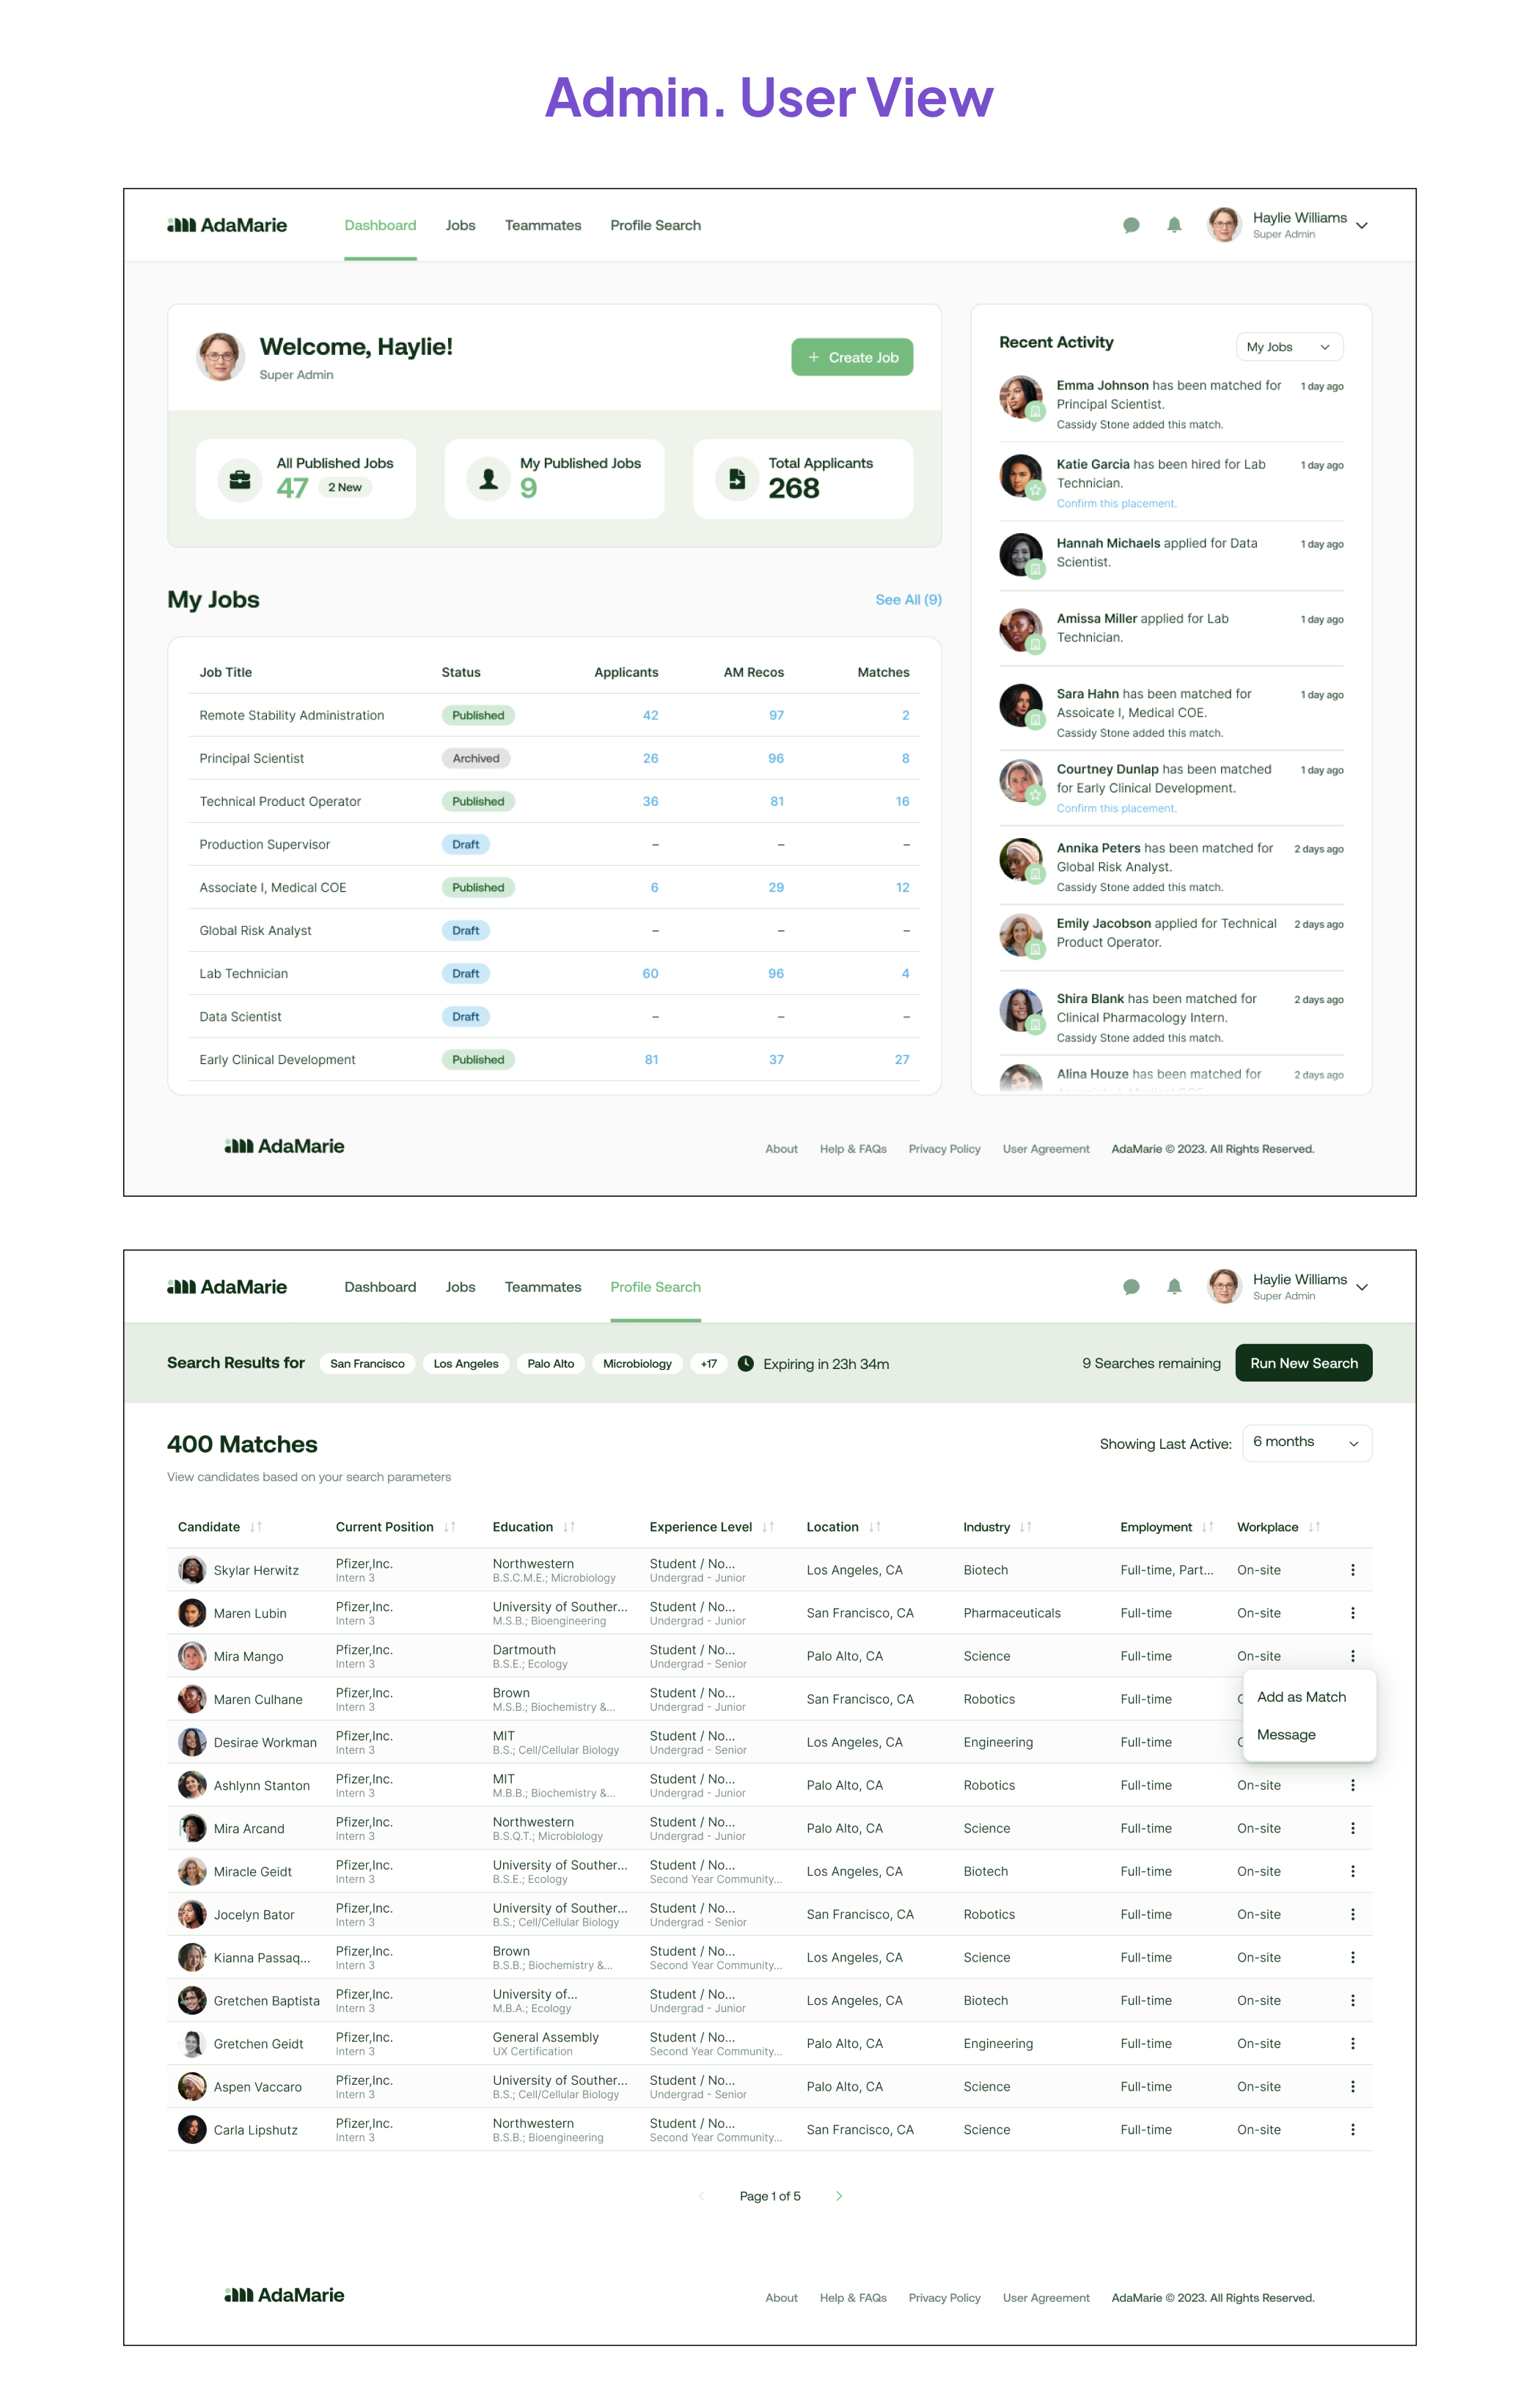Choose Message in the row popup menu
Viewport: 1540px width, 2400px height.
(1286, 1735)
